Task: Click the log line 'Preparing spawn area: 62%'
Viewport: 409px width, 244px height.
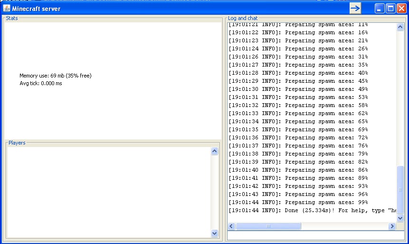Action: (298, 113)
